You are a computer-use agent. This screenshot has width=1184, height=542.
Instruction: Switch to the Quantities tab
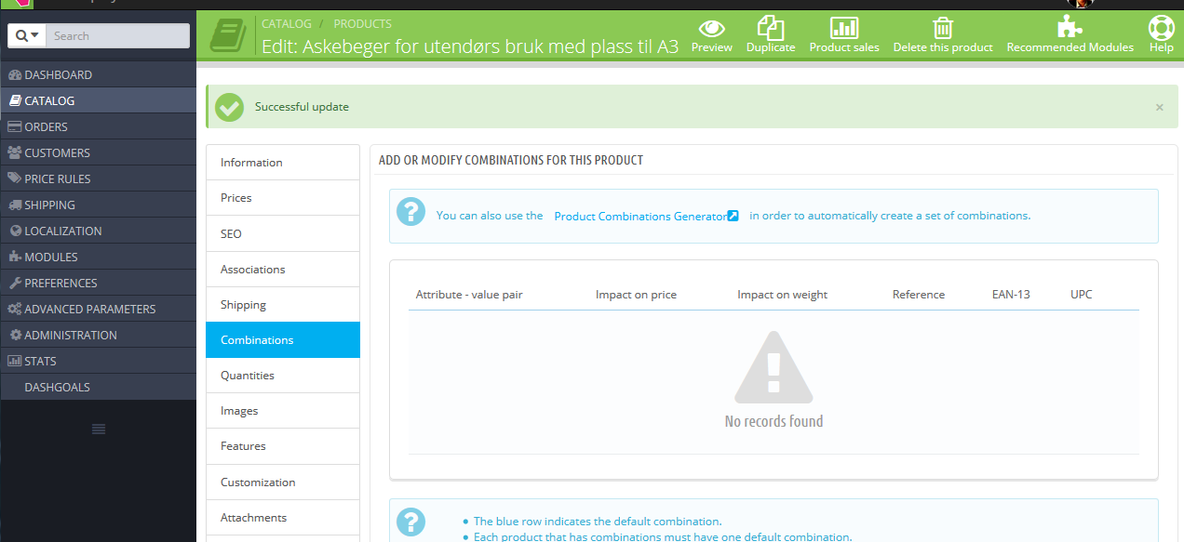283,376
